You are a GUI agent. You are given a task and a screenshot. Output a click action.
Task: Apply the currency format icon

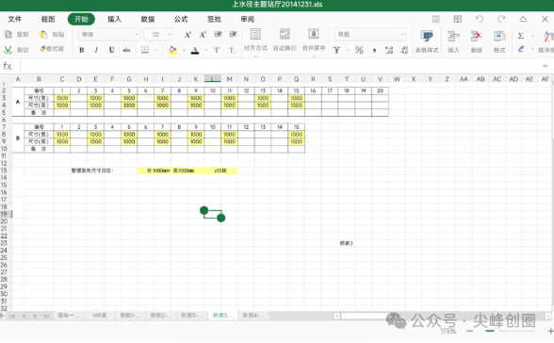336,50
